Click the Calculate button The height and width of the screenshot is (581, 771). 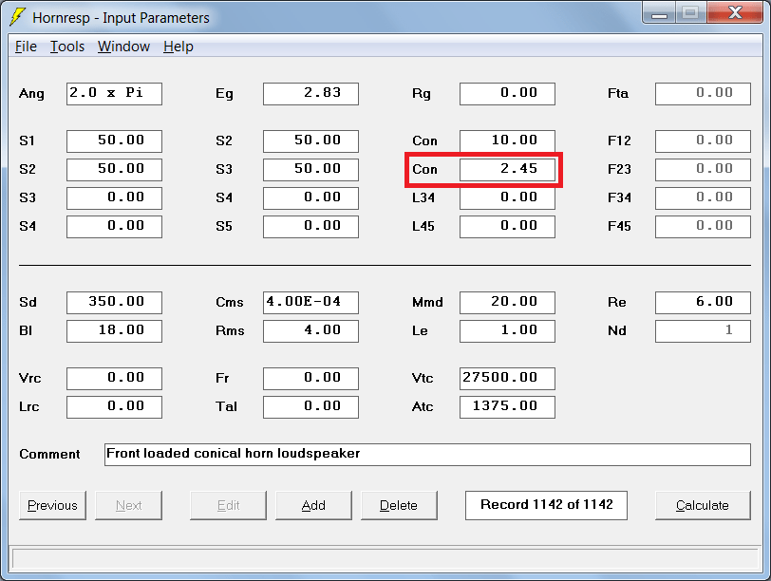(703, 505)
